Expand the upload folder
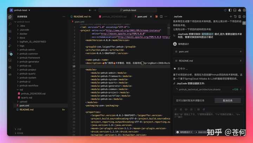Screen dimensions: 253x143 coord(18,102)
